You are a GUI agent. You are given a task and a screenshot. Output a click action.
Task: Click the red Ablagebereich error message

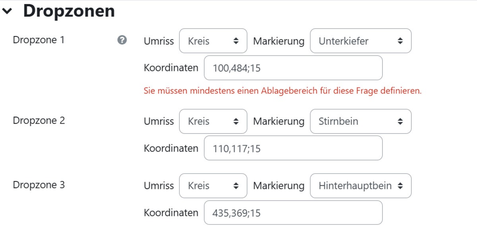point(282,91)
